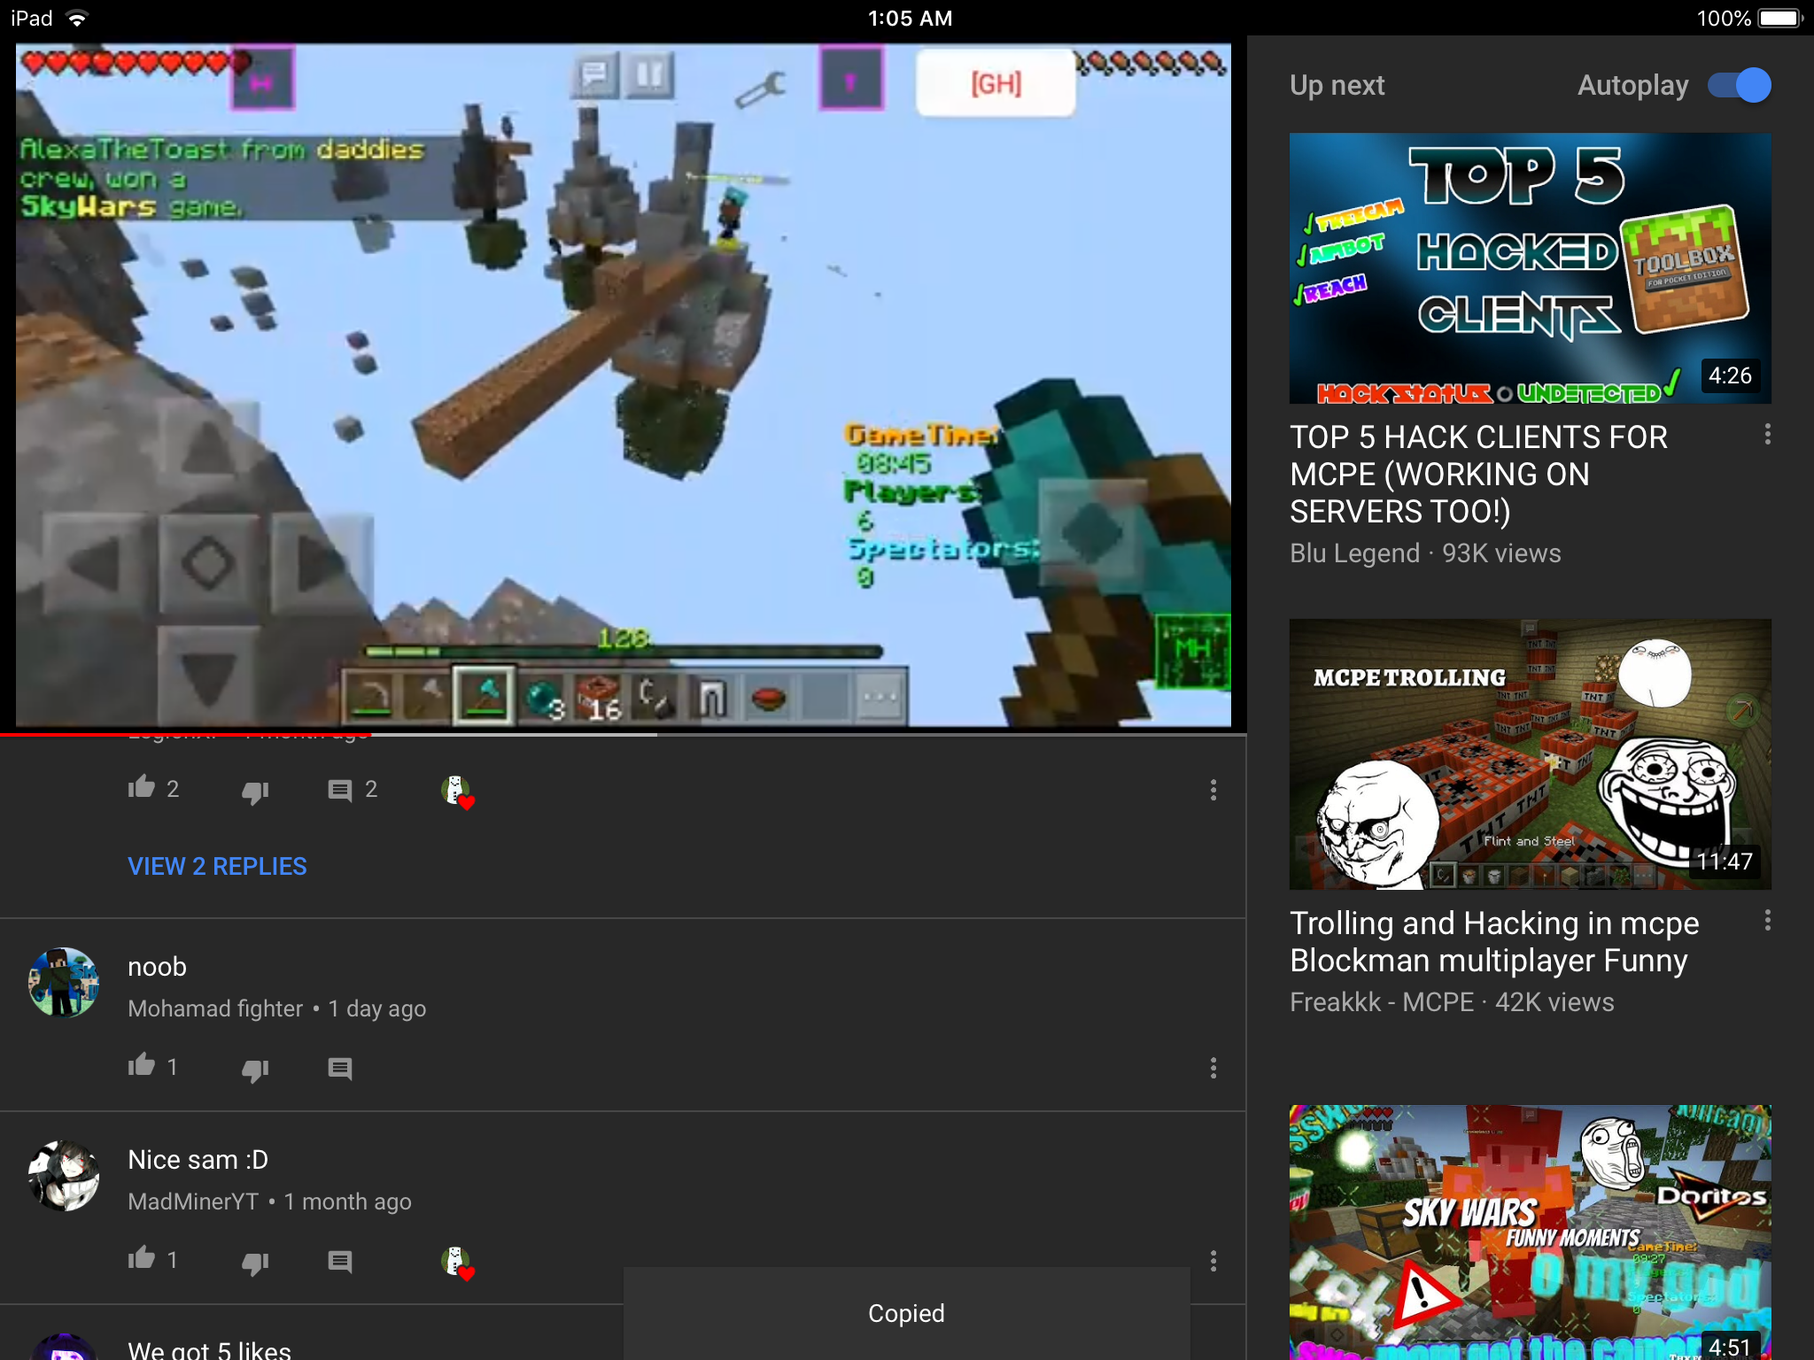This screenshot has height=1360, width=1814.
Task: Open 'Trolling and Hacking in mcpe' title
Action: [1494, 941]
